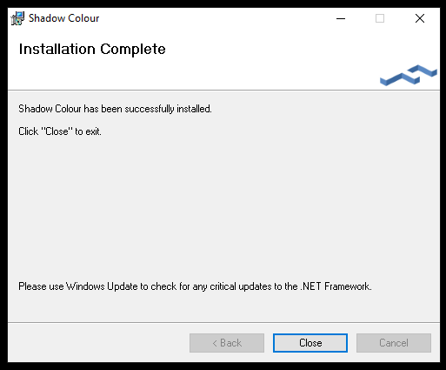The width and height of the screenshot is (446, 370).
Task: Click the greyed-out Cancel button
Action: pos(394,343)
